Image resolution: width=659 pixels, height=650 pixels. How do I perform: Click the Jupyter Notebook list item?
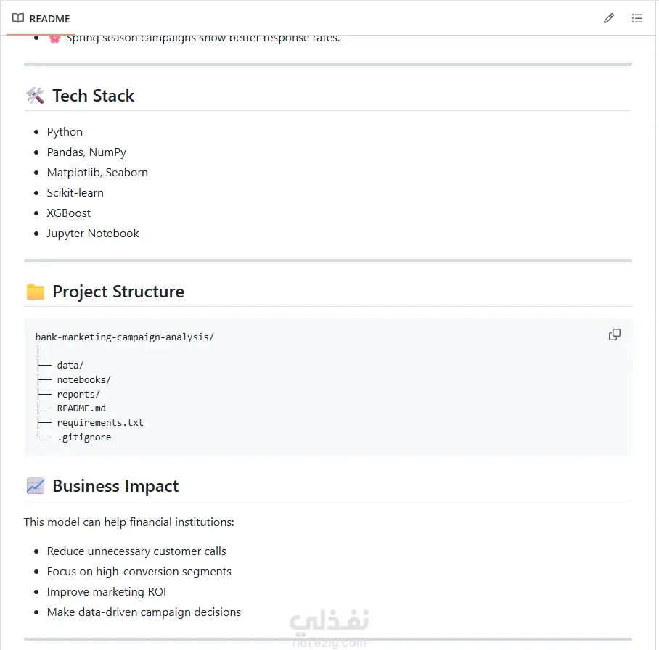93,233
